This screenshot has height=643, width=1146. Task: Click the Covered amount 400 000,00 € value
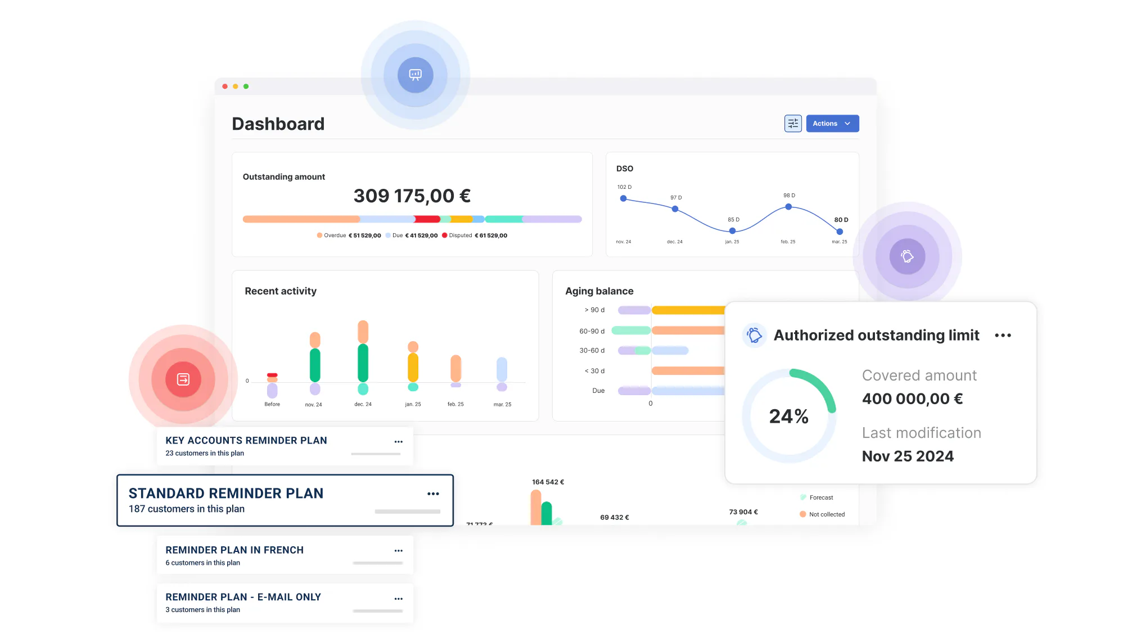912,399
